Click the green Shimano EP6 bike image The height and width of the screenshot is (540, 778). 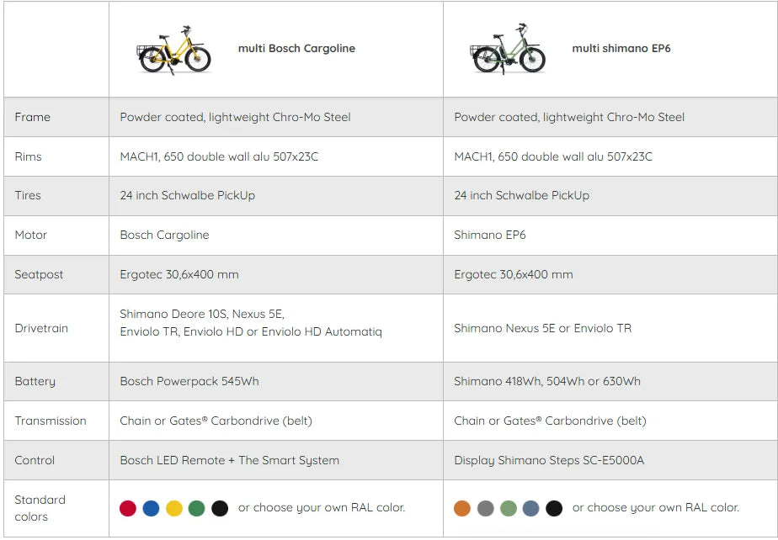point(508,49)
